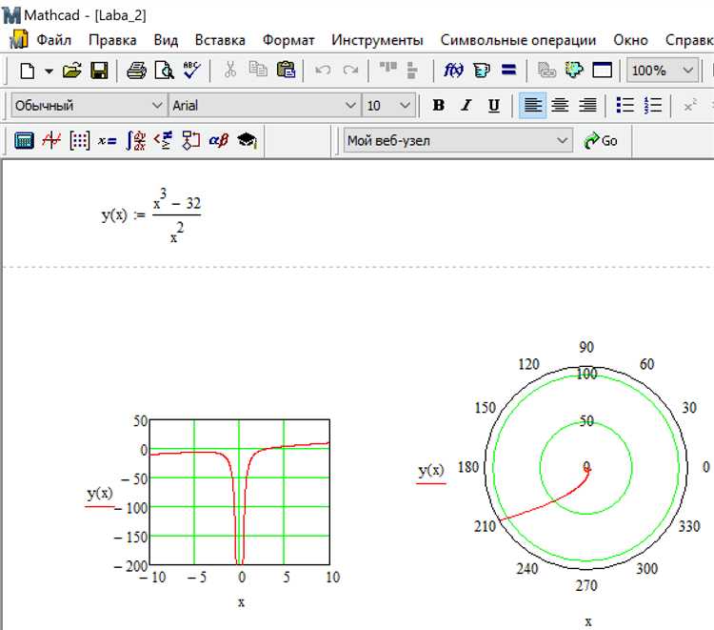Open Print Preview with magnifier page icon
Screen dimensions: 714x630
(x=164, y=71)
